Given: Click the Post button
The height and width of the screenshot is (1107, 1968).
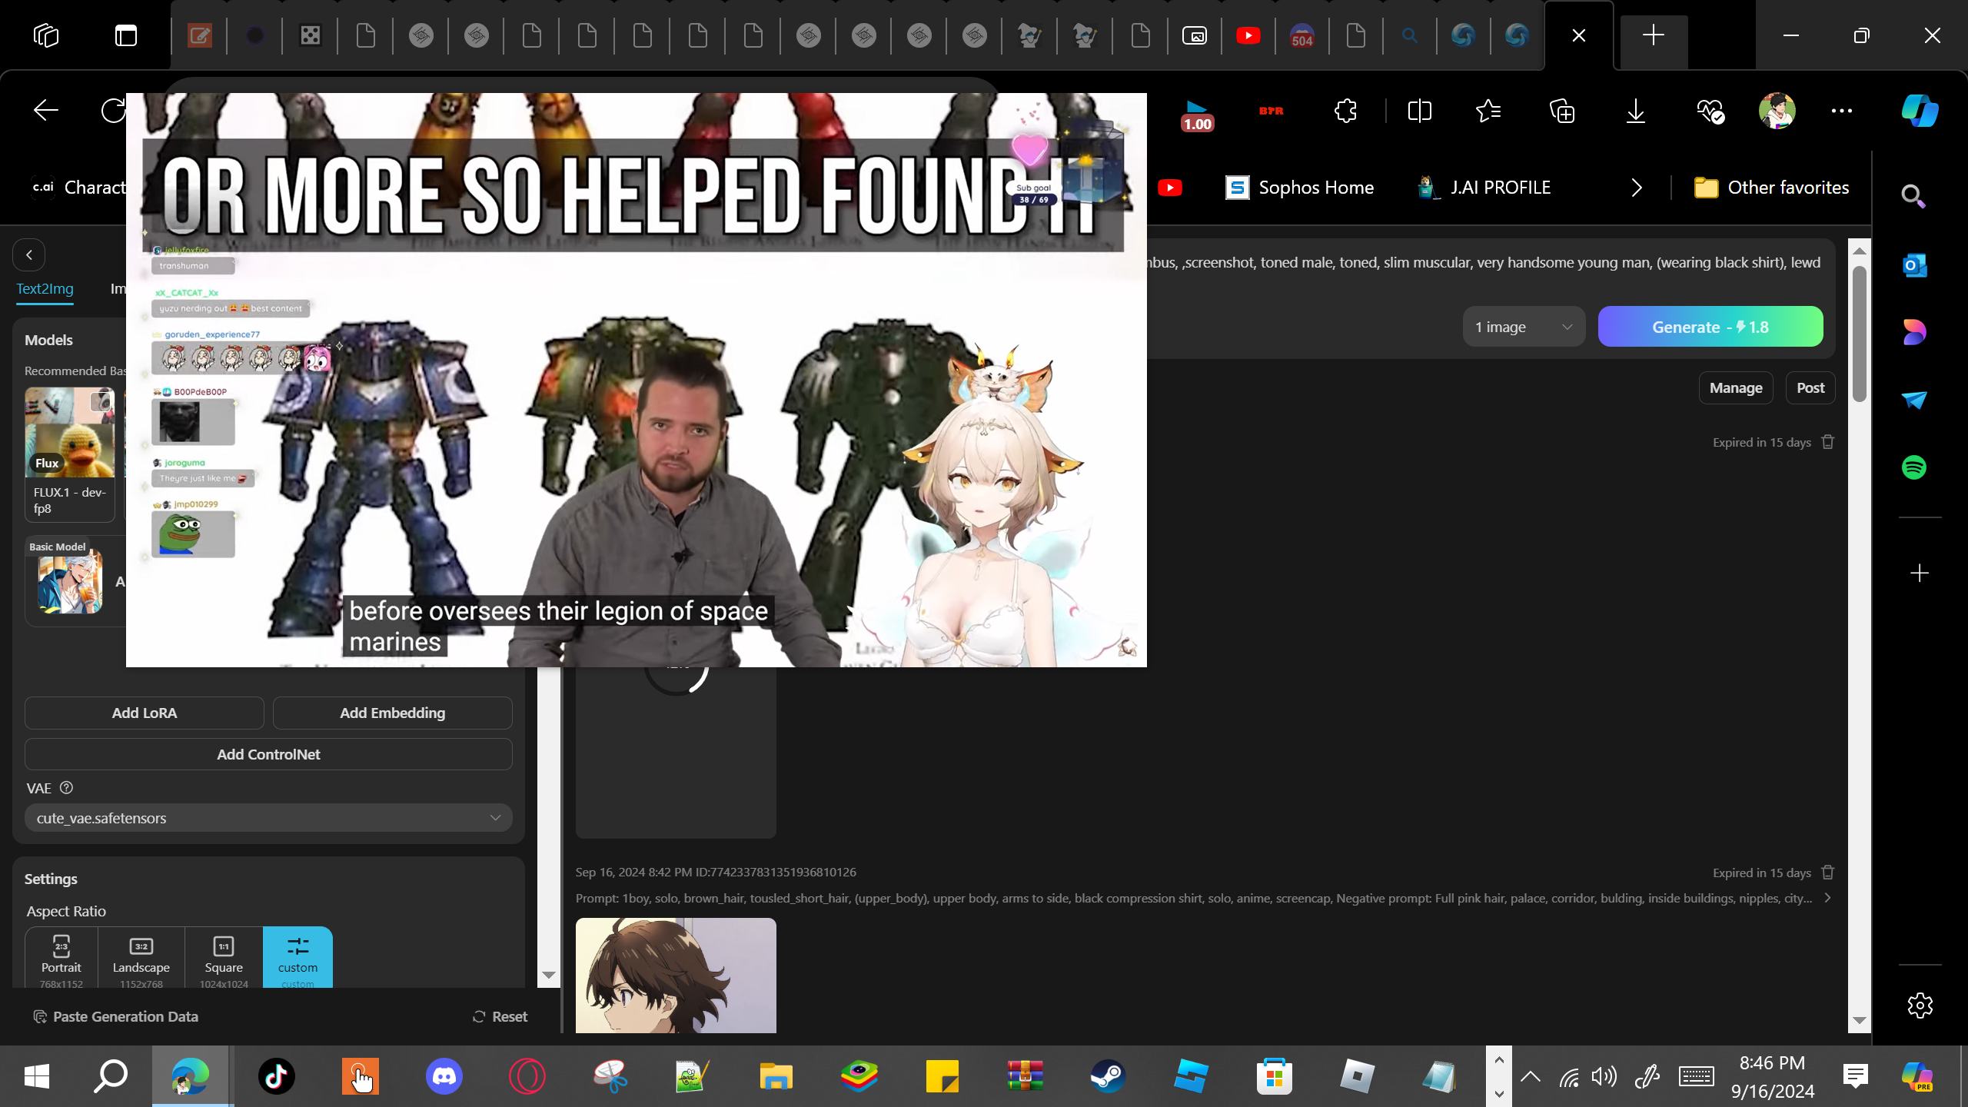Looking at the screenshot, I should tap(1810, 388).
